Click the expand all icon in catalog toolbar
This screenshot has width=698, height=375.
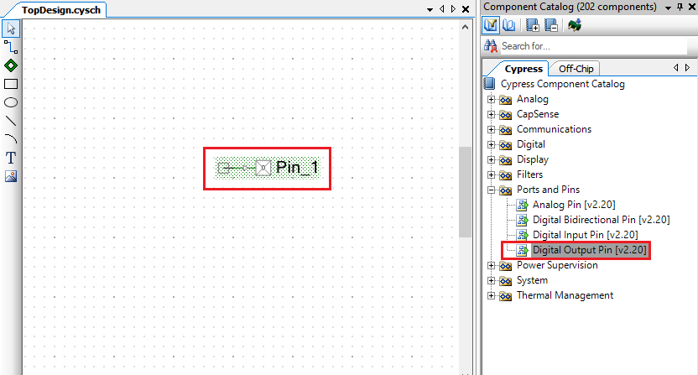[x=533, y=25]
